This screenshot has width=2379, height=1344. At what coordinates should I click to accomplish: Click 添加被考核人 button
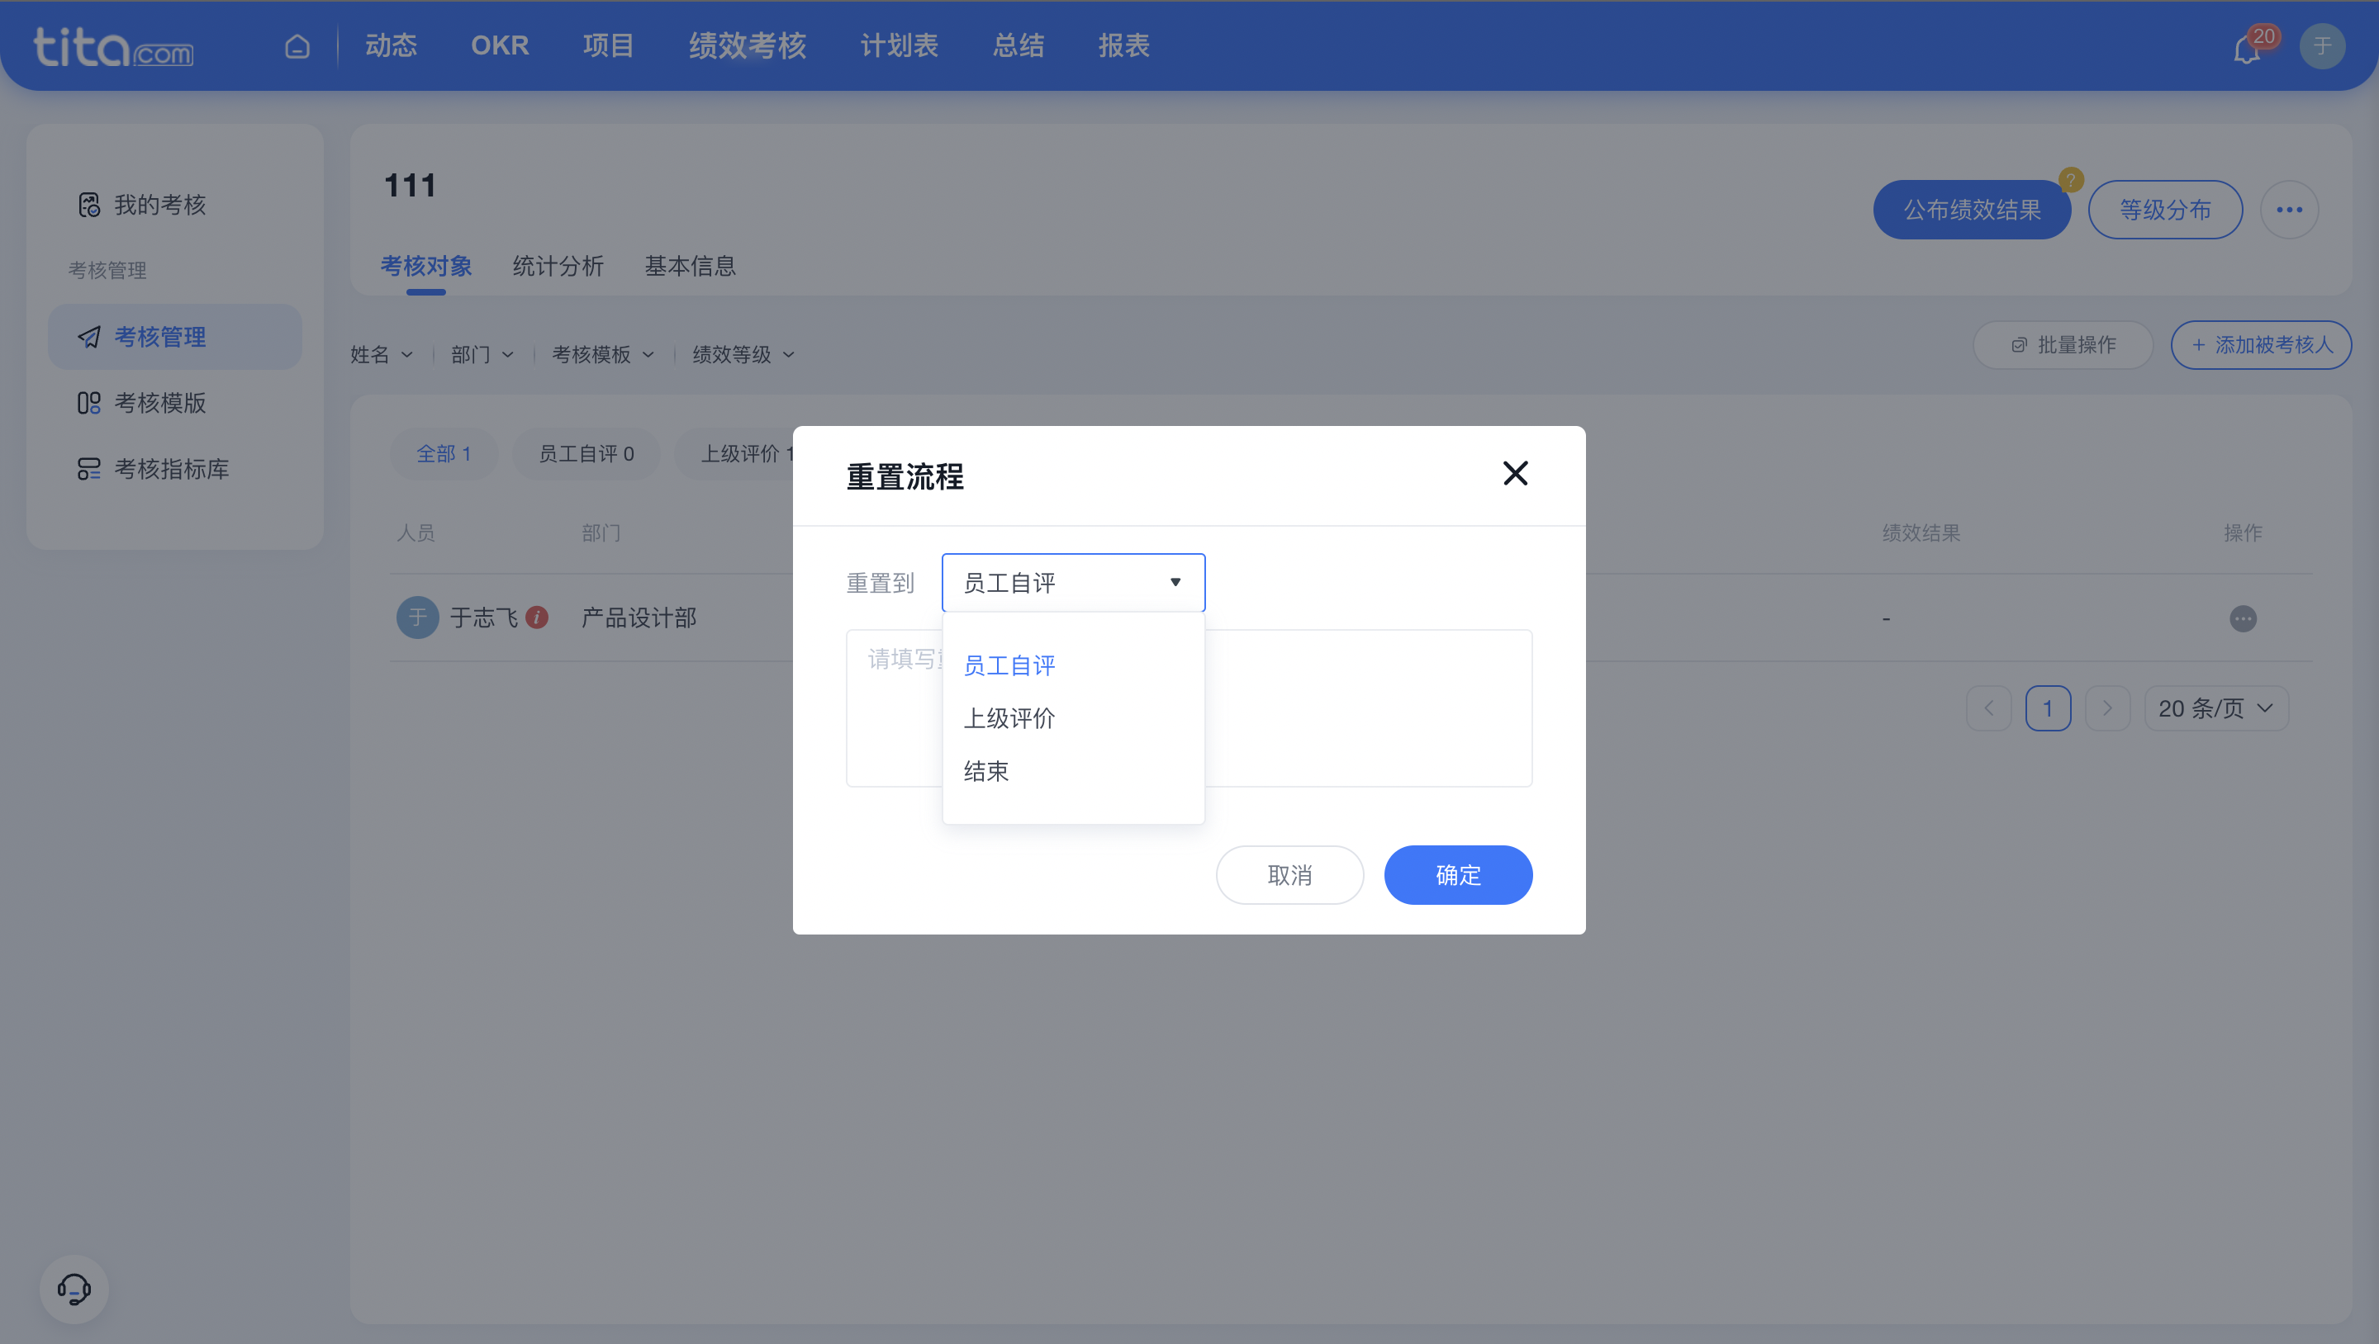(x=2260, y=344)
